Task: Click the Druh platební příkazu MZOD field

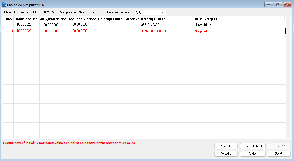Action: coord(97,12)
